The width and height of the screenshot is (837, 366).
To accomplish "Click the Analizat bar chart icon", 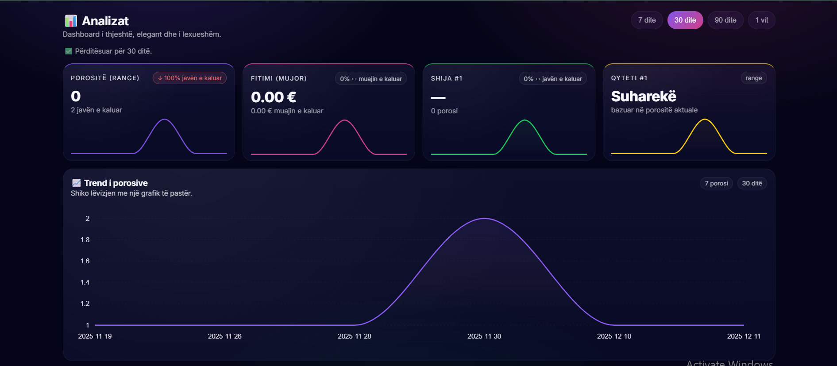I will click(x=71, y=21).
